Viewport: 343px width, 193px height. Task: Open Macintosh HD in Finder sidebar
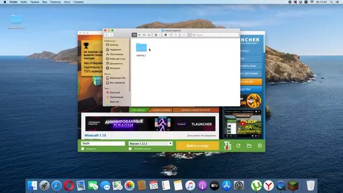pos(118,78)
